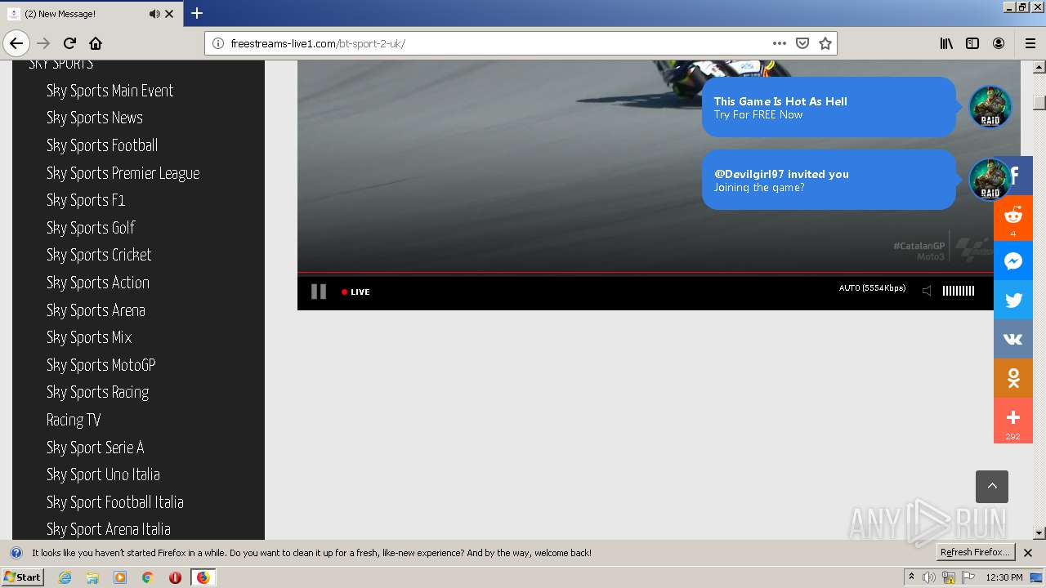Open more share options plus icon
Viewport: 1046px width, 588px height.
(x=1013, y=421)
